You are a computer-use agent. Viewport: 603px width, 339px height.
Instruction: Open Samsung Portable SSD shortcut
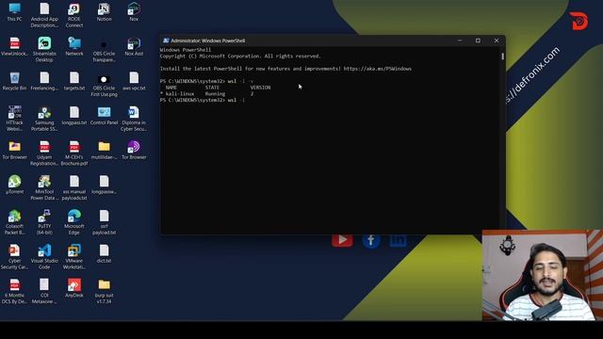click(44, 119)
